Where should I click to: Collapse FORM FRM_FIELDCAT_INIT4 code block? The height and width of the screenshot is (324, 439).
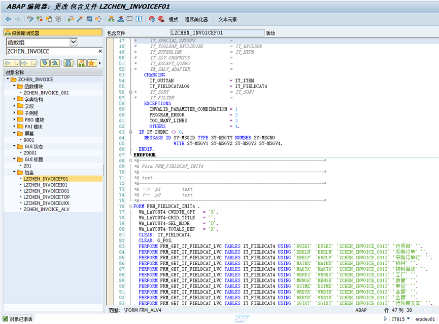tap(131, 206)
